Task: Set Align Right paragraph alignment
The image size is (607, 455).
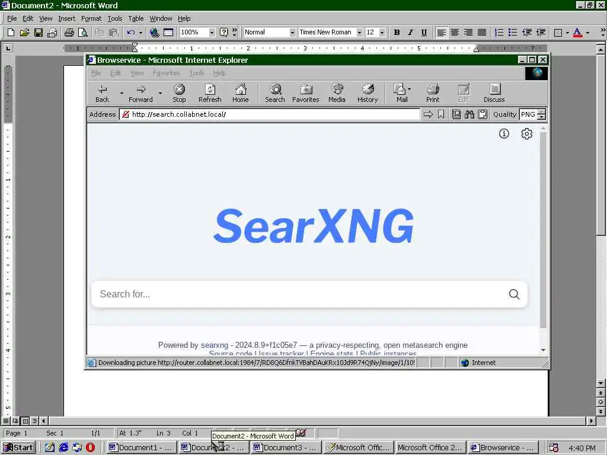Action: coord(468,33)
